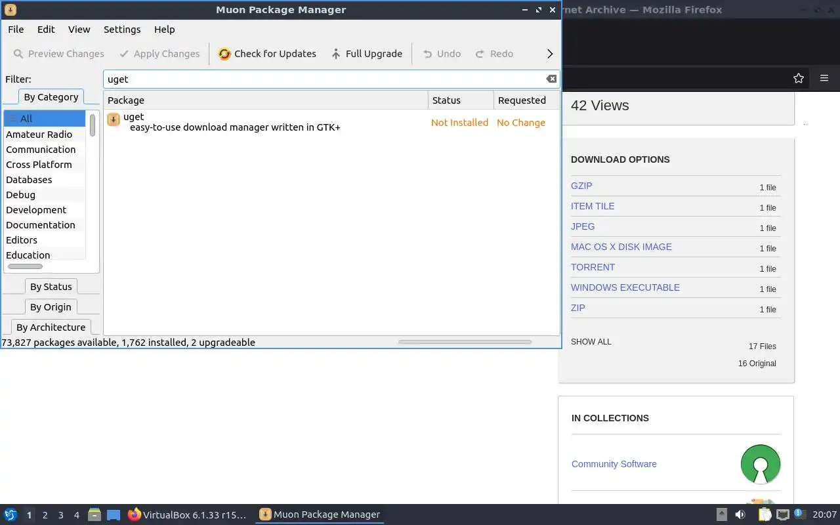Image resolution: width=840 pixels, height=525 pixels.
Task: Open the View menu
Action: coord(79,29)
